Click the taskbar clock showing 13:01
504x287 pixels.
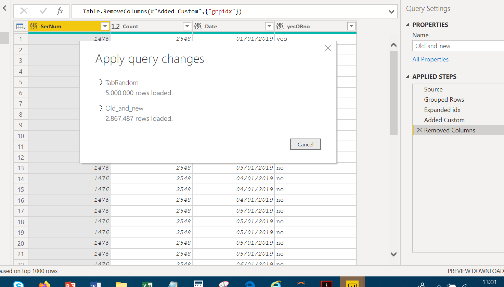(x=489, y=282)
